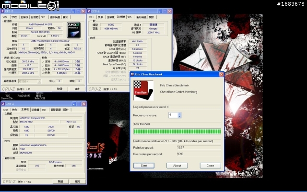Decrease processors to use with the down arrow

point(179,117)
